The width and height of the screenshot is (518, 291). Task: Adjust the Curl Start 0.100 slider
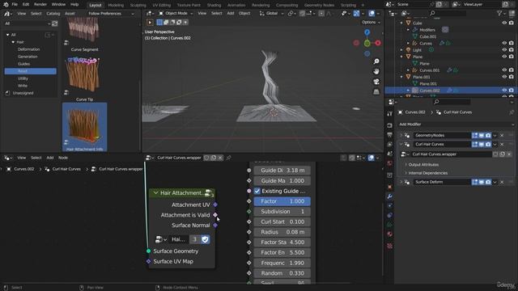282,221
